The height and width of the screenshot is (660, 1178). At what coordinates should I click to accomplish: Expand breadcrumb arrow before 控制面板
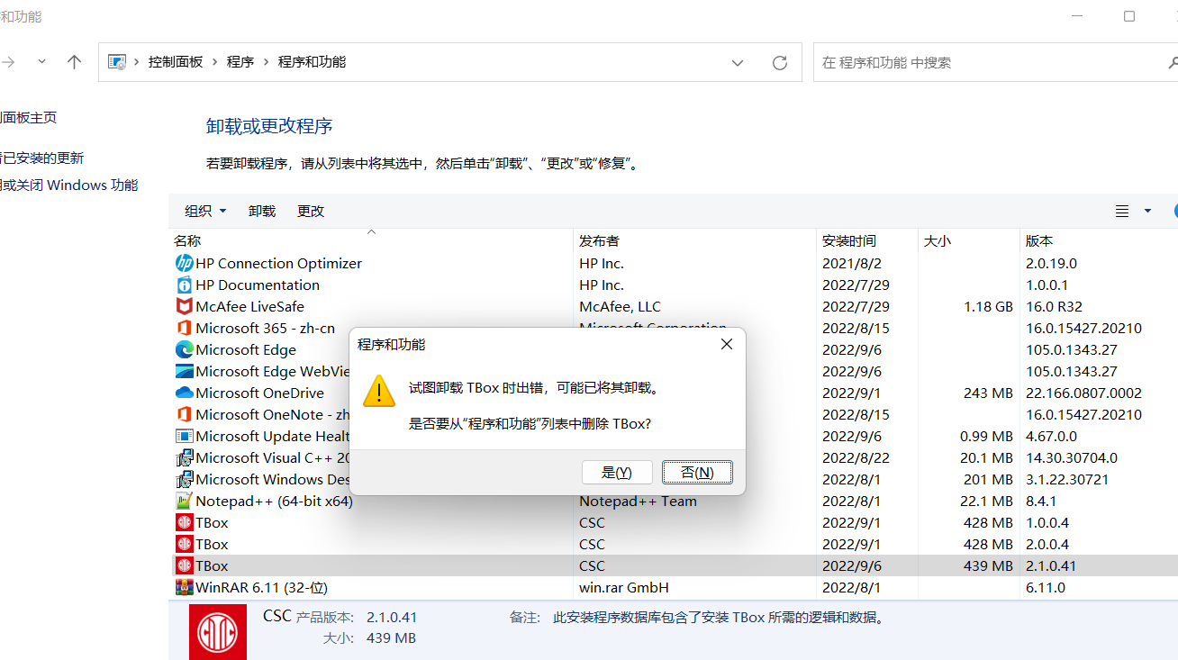(x=138, y=62)
